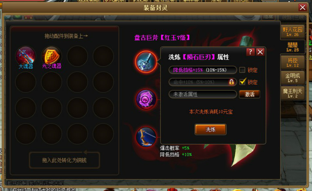Select the 野人花园 Lv.26 tab
Image resolution: width=312 pixels, height=191 pixels.
(293, 32)
